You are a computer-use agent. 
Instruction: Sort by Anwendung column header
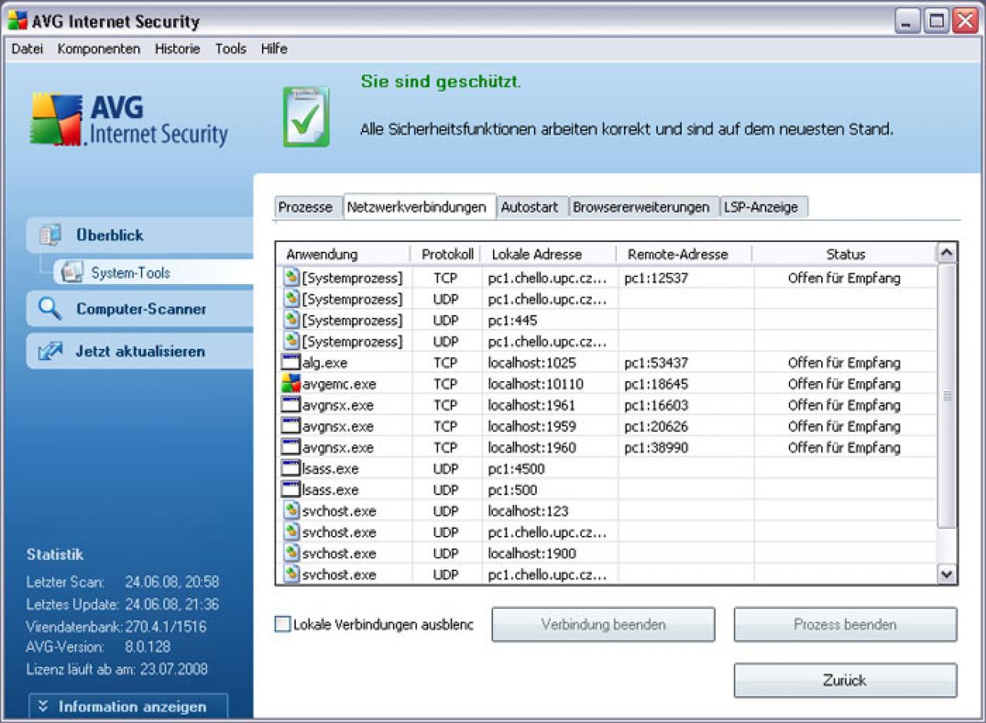[x=344, y=254]
